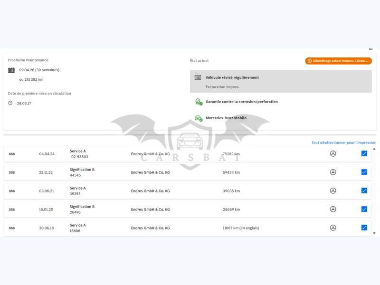Click clock icon next to 28.03.17

[10, 103]
